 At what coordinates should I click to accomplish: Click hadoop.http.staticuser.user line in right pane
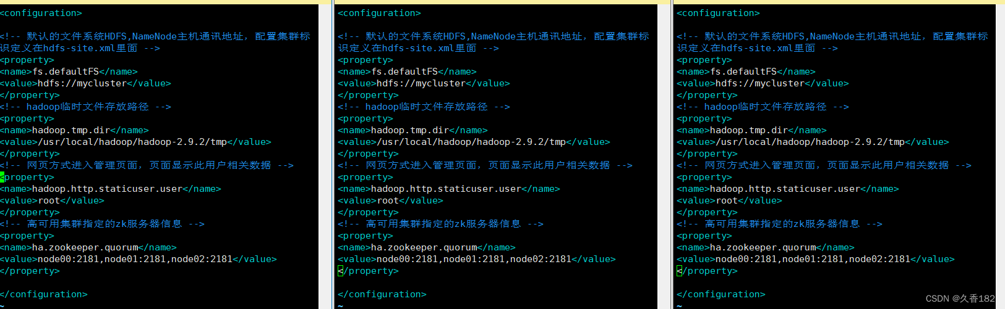click(x=787, y=189)
